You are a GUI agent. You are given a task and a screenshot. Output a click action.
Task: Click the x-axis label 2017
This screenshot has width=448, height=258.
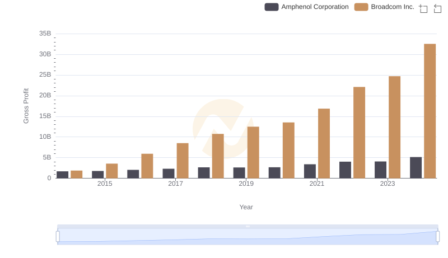coord(175,184)
